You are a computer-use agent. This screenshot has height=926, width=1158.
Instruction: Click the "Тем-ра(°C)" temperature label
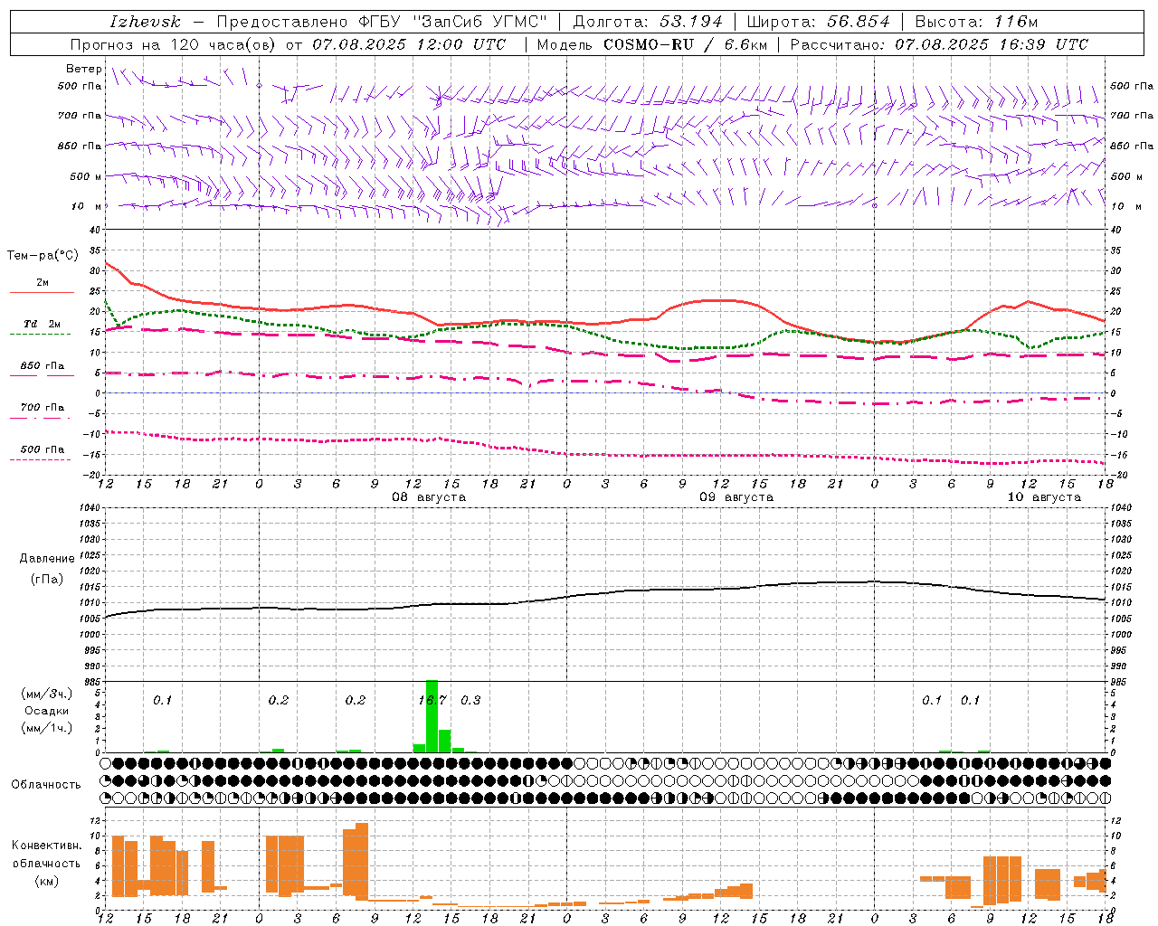(x=43, y=256)
